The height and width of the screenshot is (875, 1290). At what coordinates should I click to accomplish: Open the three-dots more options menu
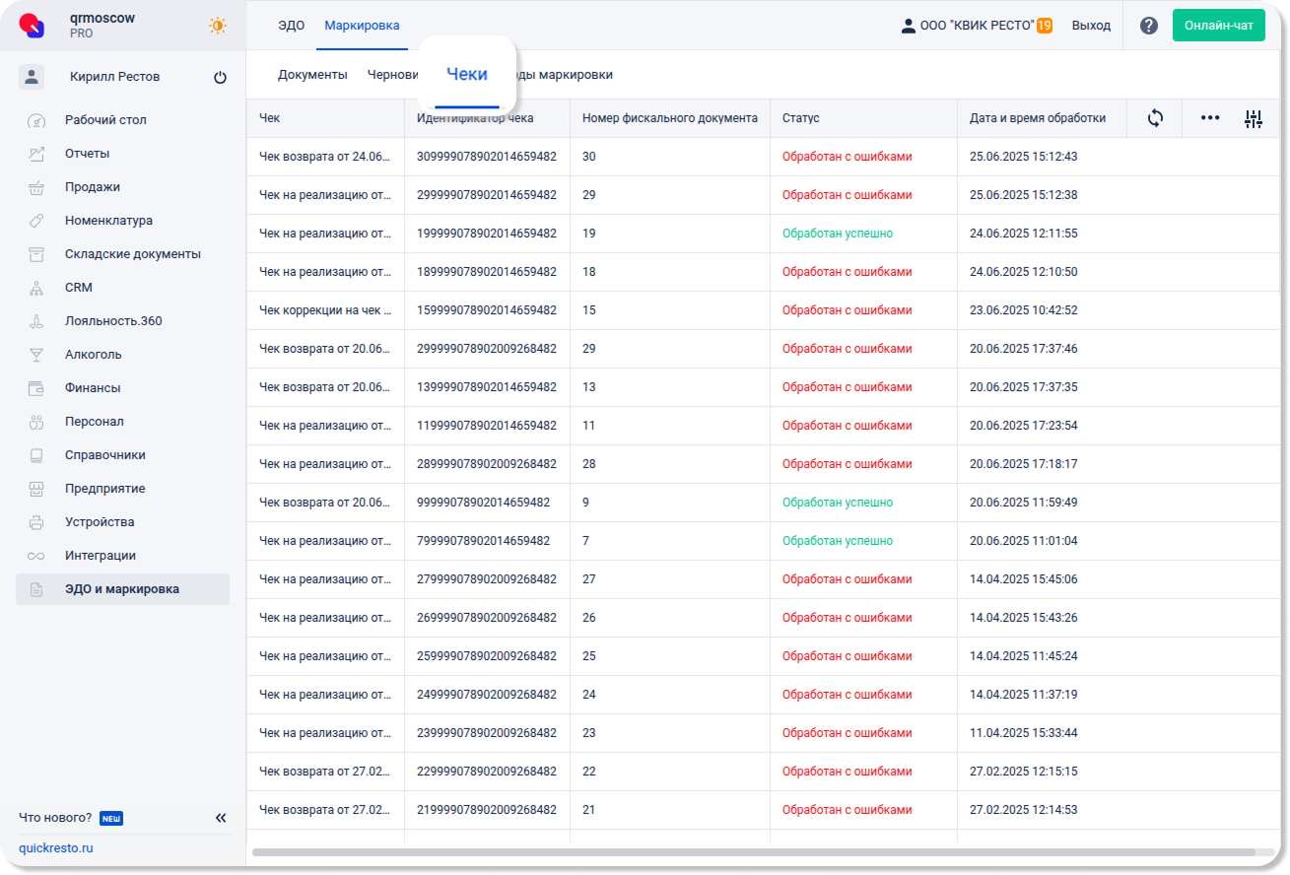click(1210, 118)
